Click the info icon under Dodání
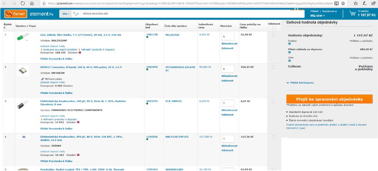378x171 pixels. point(289,44)
